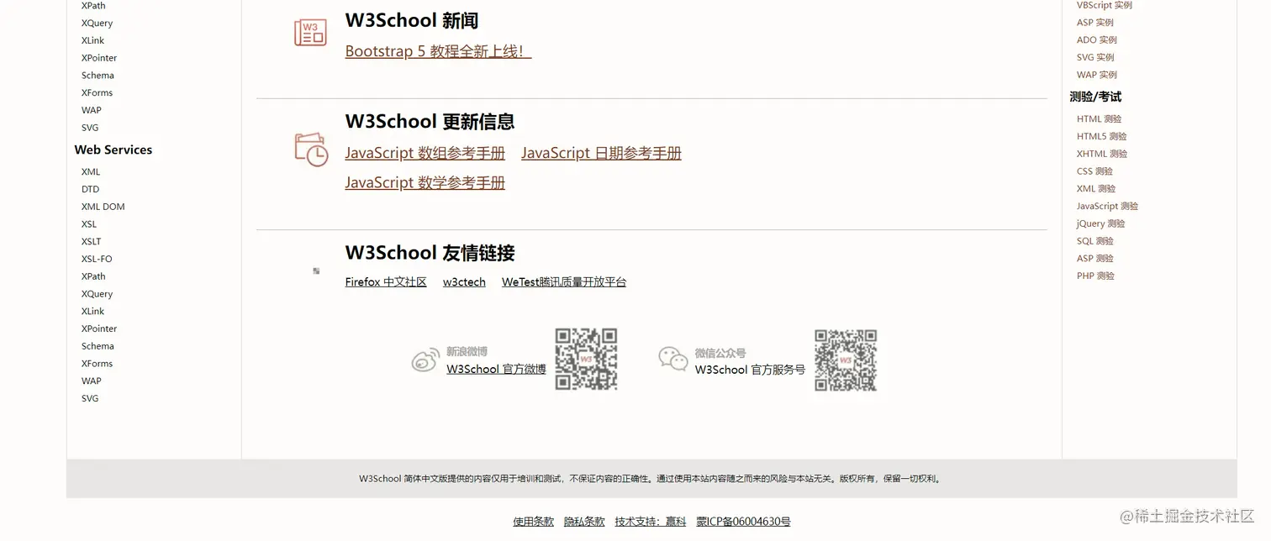
Task: Click the Web Services section heading
Action: point(113,150)
